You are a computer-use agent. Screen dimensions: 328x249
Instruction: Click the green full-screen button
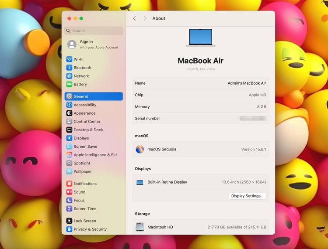(81, 18)
